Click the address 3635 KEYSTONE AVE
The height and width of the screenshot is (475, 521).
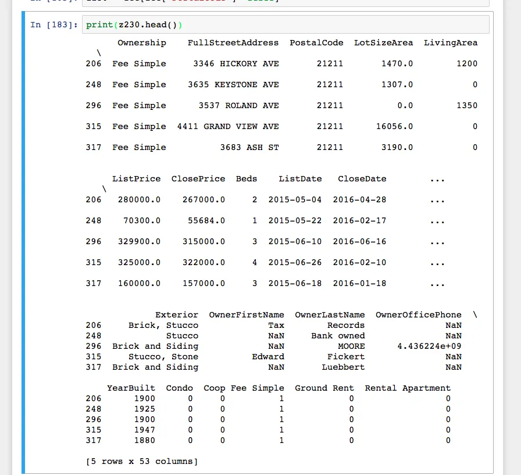coord(233,84)
